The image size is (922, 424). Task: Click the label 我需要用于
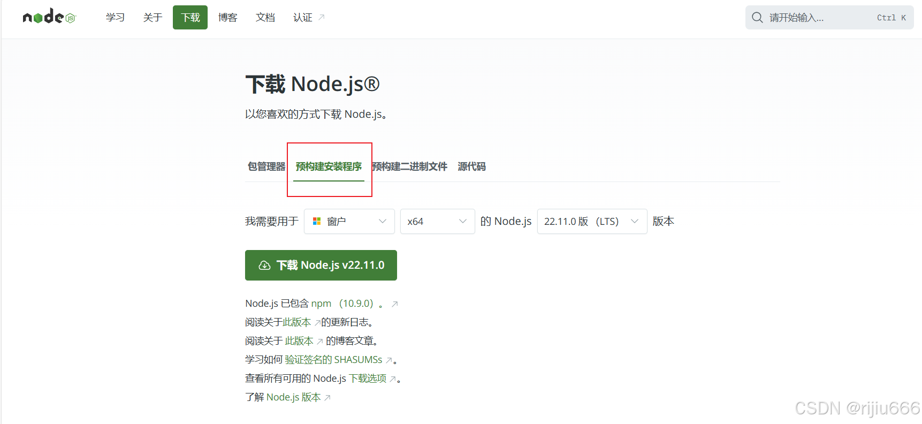[x=272, y=221]
